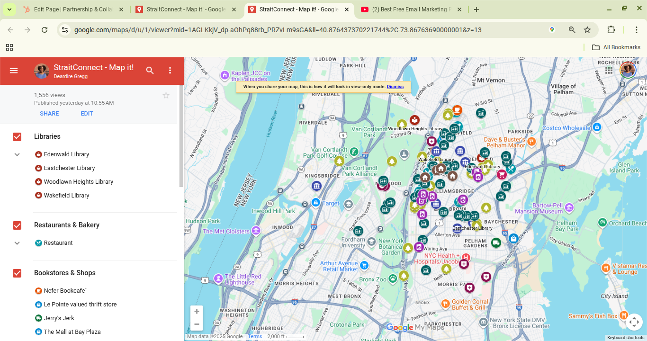Image resolution: width=647 pixels, height=341 pixels.
Task: Dismiss the view-only mode notice
Action: click(x=395, y=87)
